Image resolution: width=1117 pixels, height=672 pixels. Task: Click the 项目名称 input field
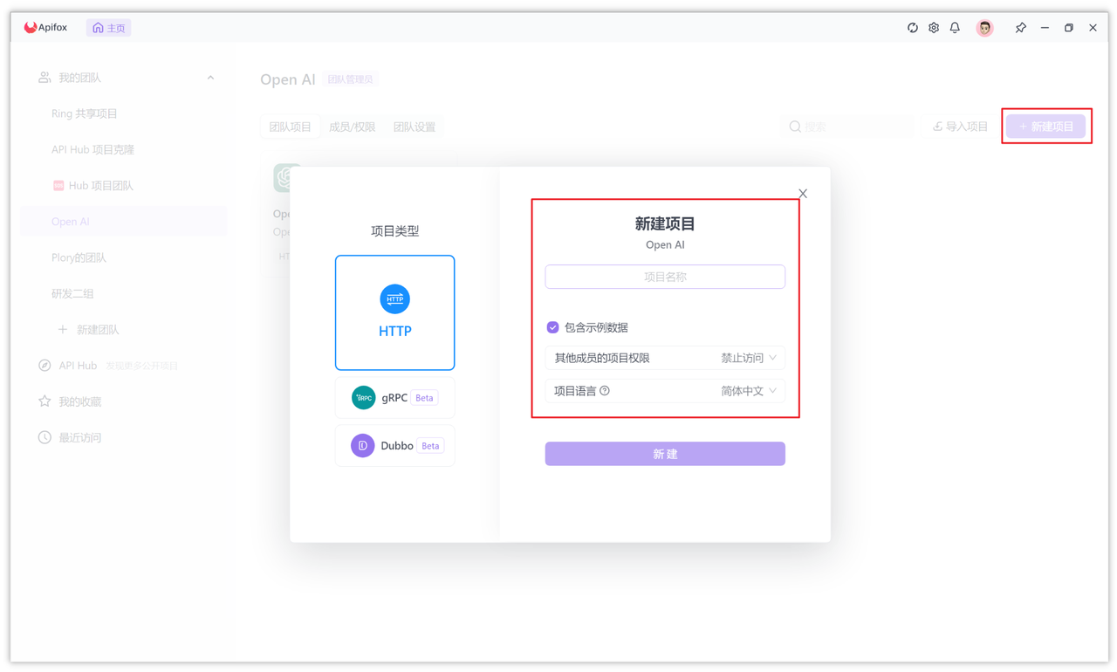click(x=664, y=276)
